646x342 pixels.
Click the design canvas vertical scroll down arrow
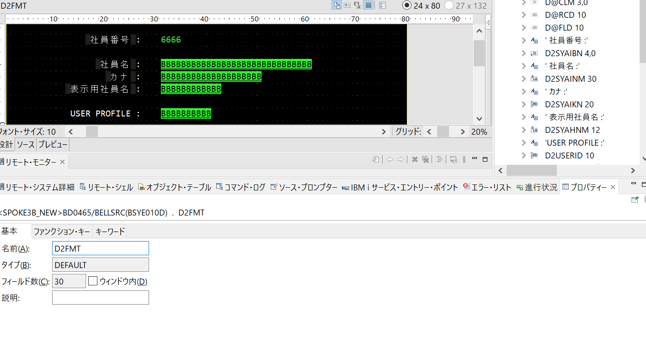pos(479,119)
